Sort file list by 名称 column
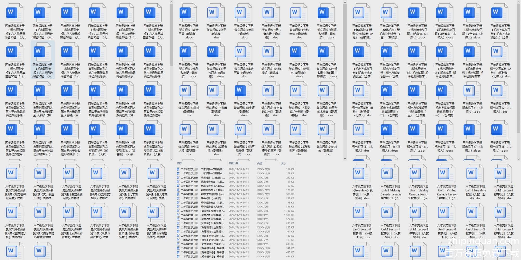 pyautogui.click(x=179, y=164)
